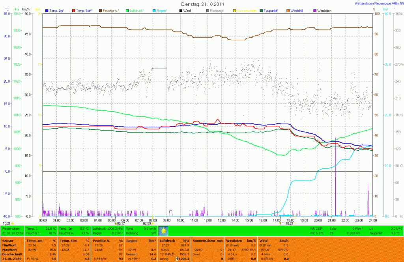Select the yellow Sonnenschein legend swatch
Viewport: 404px width, 262px height.
coord(234,10)
